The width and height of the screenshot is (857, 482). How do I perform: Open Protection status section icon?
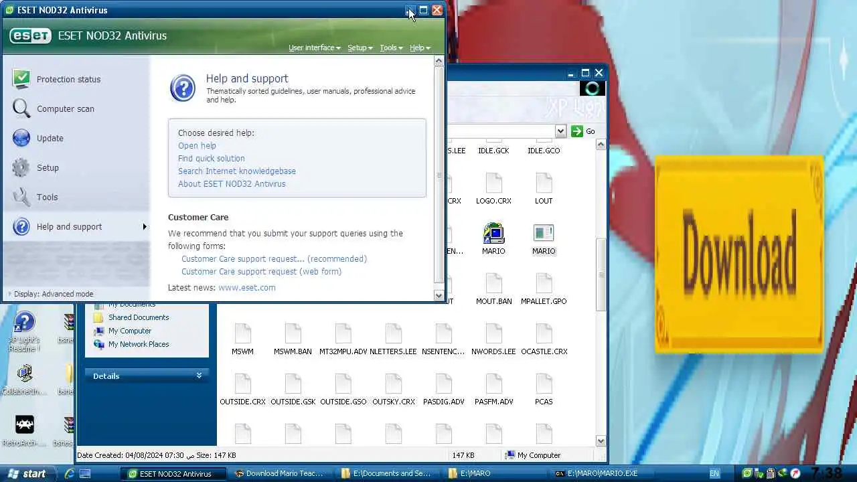(21, 79)
